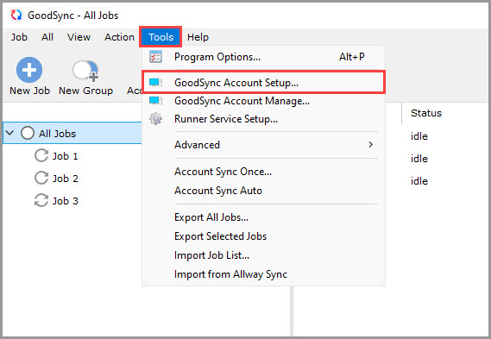Select the All Jobs tree row
The width and height of the screenshot is (491, 339).
coord(72,133)
